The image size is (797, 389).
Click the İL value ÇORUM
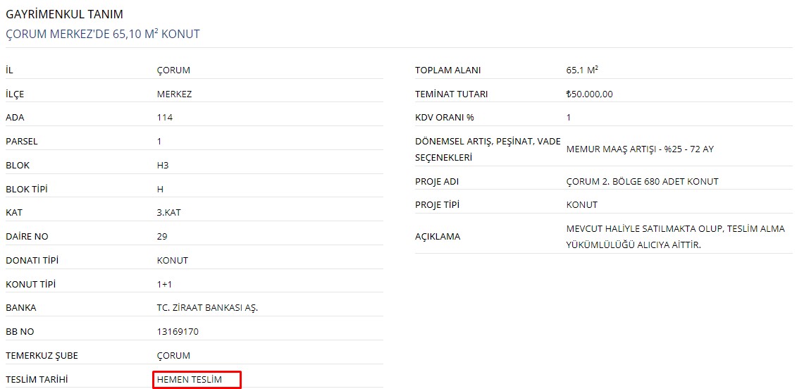pos(173,70)
